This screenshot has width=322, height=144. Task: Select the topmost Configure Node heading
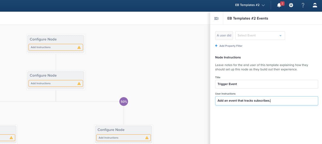pos(43,39)
